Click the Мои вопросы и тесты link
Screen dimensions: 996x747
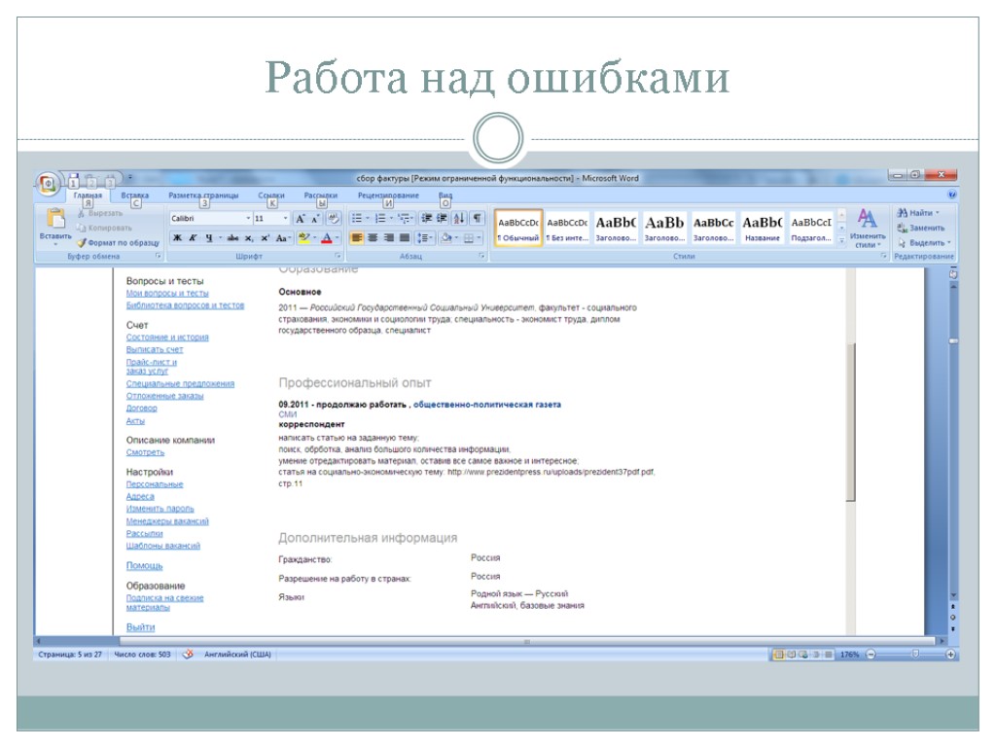click(x=167, y=294)
